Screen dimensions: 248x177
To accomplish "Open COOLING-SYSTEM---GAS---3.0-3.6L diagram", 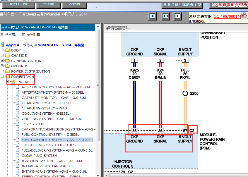I will 52,119.
